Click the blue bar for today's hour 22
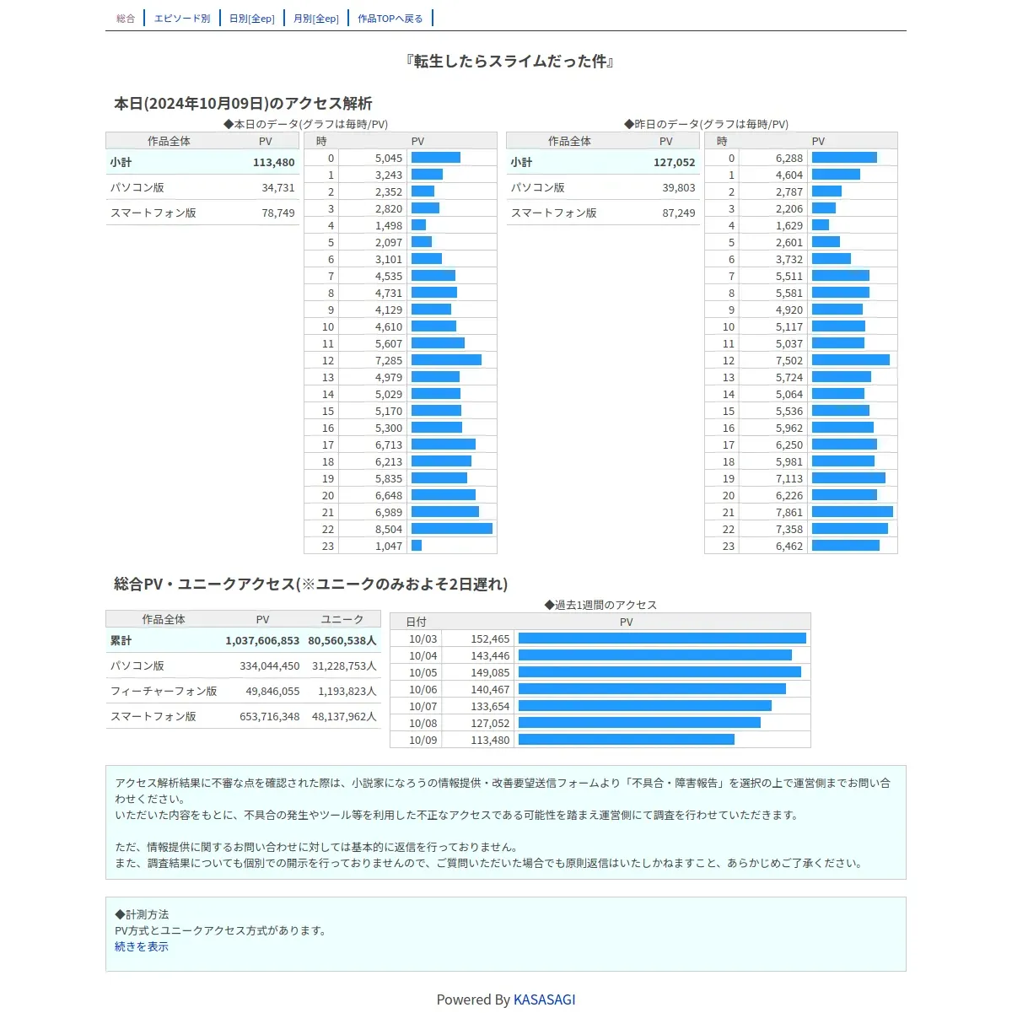Image resolution: width=1012 pixels, height=1013 pixels. pyautogui.click(x=452, y=529)
